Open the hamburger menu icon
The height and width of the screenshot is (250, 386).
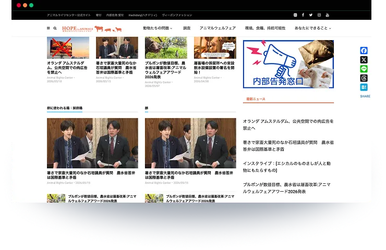click(x=48, y=28)
